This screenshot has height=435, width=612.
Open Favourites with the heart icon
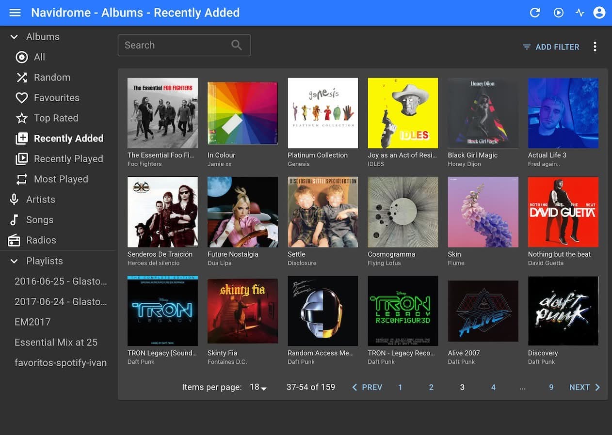click(22, 98)
